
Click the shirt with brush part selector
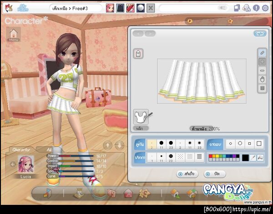(x=142, y=117)
